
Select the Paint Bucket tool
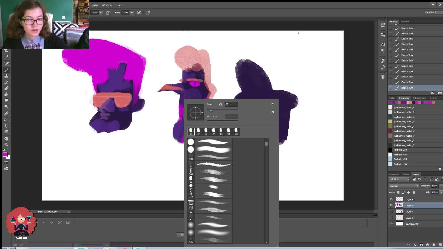pyautogui.click(x=6, y=94)
